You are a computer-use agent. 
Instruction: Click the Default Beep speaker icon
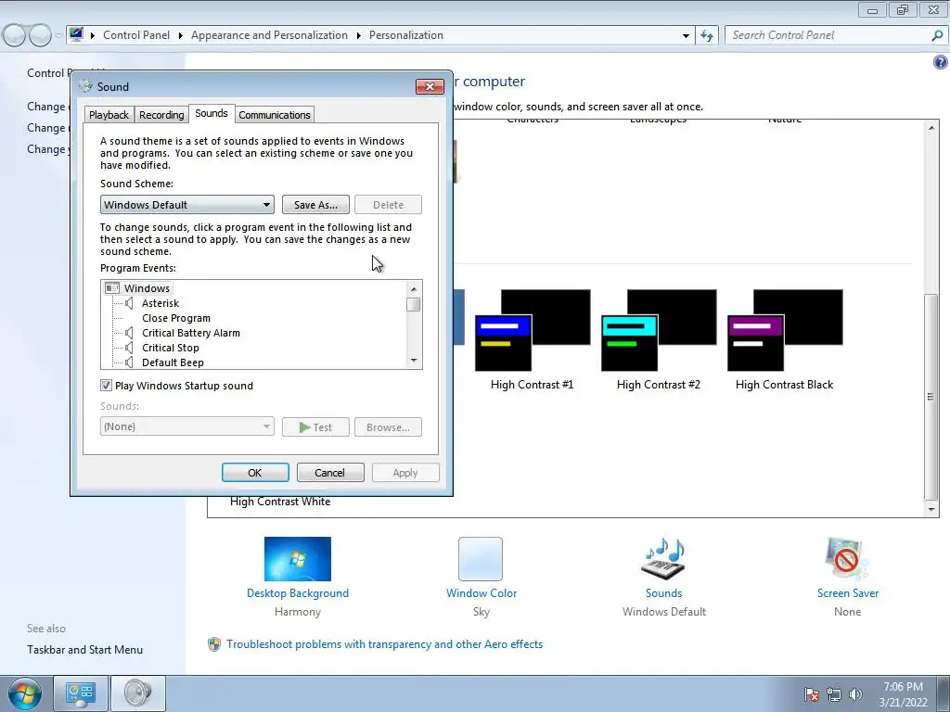tap(129, 362)
